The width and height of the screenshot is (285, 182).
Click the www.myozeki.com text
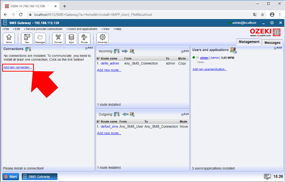[260, 35]
